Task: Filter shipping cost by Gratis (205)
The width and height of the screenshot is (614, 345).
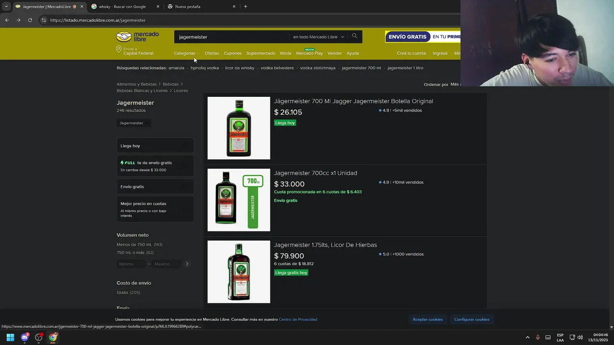Action: tap(129, 293)
